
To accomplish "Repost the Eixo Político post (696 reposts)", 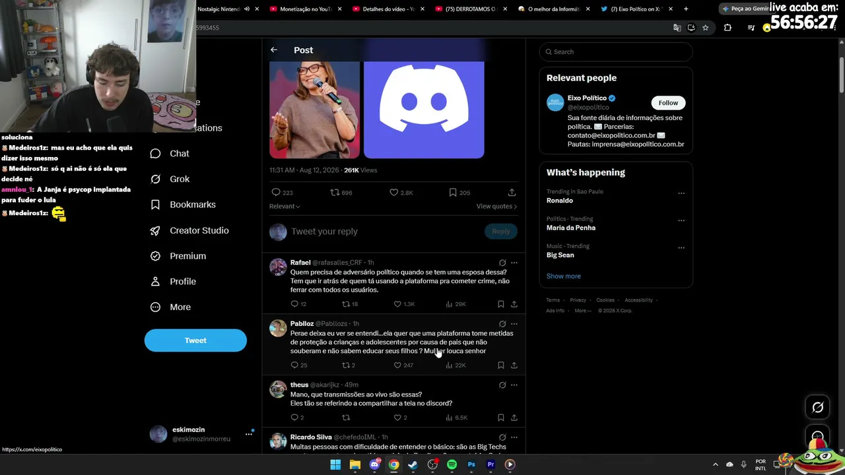I will tap(335, 193).
